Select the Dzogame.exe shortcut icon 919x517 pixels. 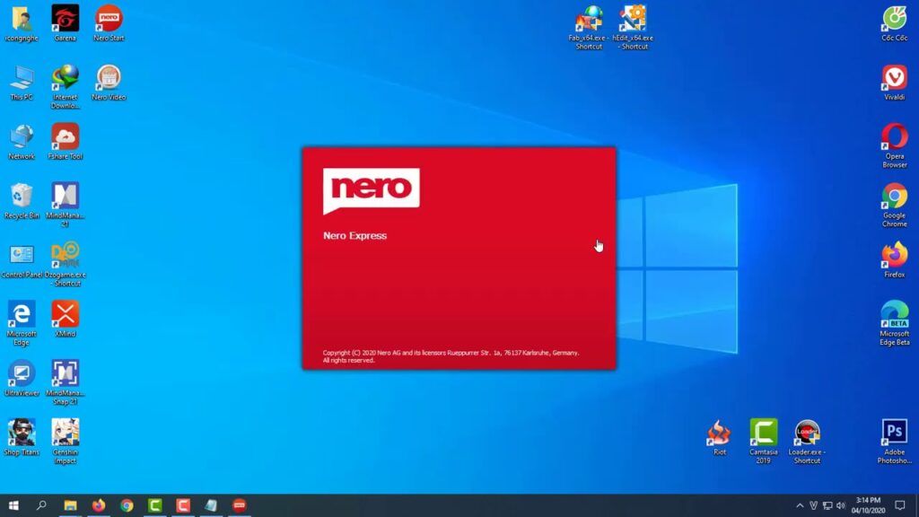65,265
